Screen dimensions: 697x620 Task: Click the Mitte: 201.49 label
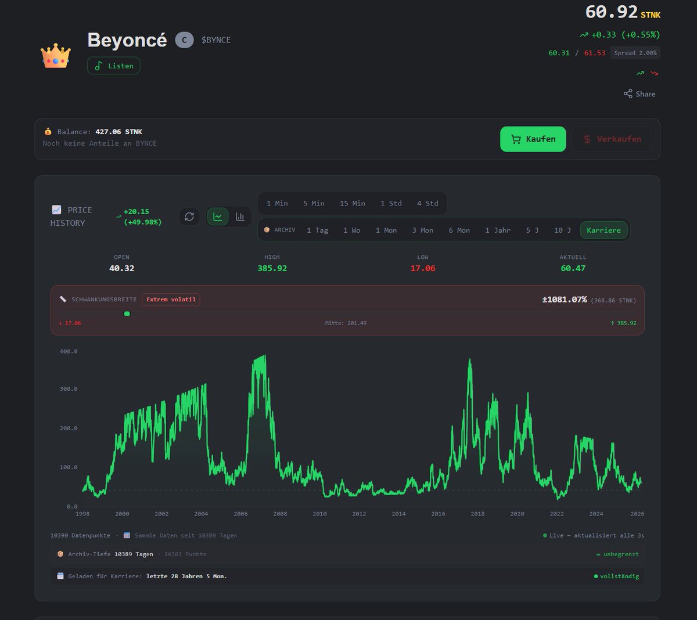click(x=346, y=323)
